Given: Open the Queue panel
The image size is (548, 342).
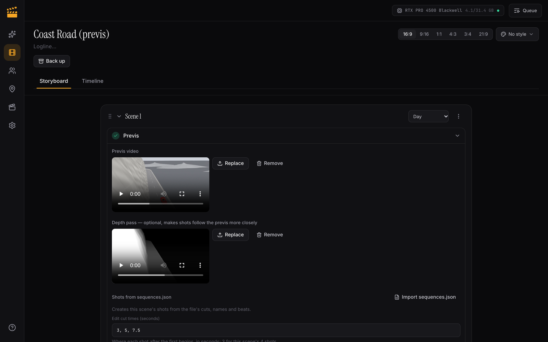Looking at the screenshot, I should click(x=525, y=11).
